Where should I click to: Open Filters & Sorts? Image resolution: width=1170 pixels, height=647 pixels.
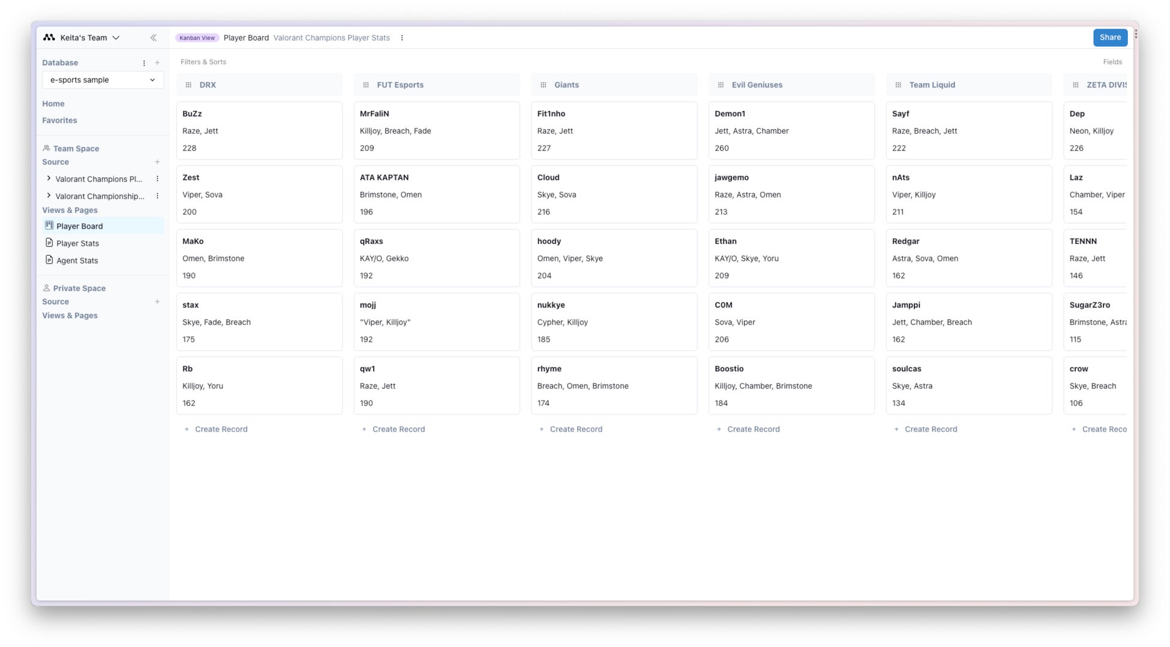(203, 62)
